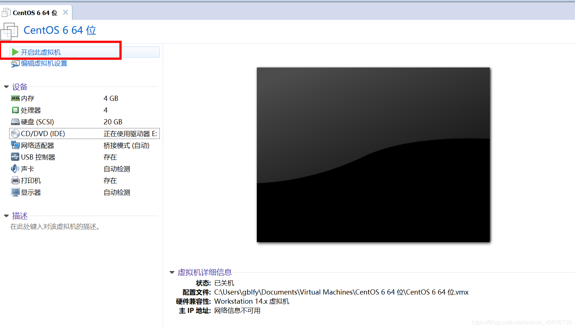Click the VM icon in CentOS tab

click(6, 13)
